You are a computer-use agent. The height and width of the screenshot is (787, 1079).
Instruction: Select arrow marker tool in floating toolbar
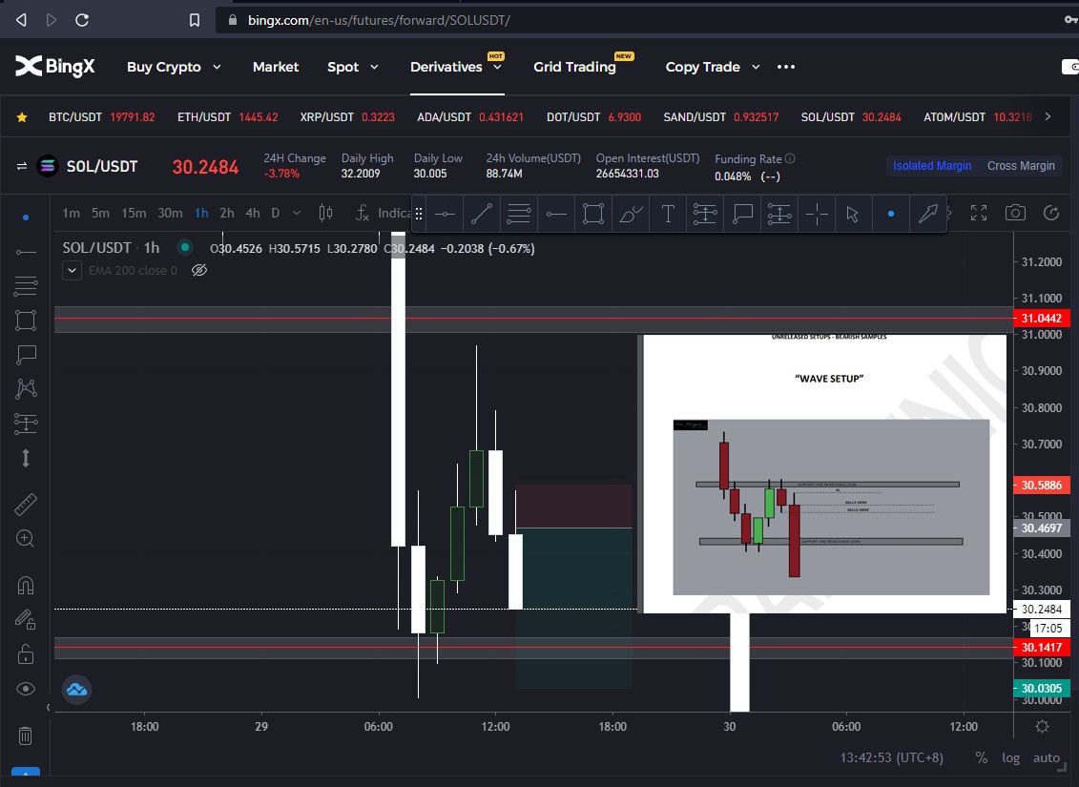coord(927,214)
